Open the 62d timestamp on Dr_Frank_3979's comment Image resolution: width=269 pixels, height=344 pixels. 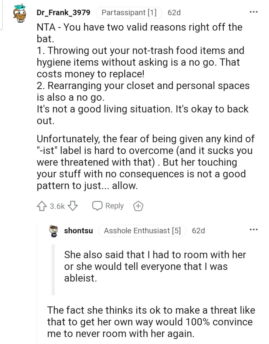tap(174, 13)
